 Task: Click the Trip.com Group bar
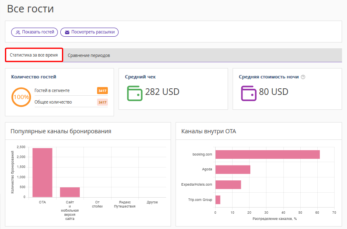point(218,200)
